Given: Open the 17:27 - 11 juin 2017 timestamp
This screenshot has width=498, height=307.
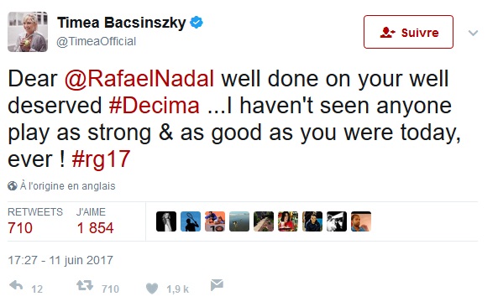Looking at the screenshot, I should pyautogui.click(x=60, y=260).
